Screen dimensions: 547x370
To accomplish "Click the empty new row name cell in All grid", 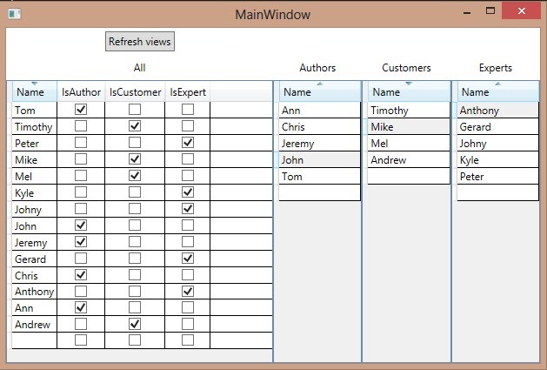I will (34, 340).
